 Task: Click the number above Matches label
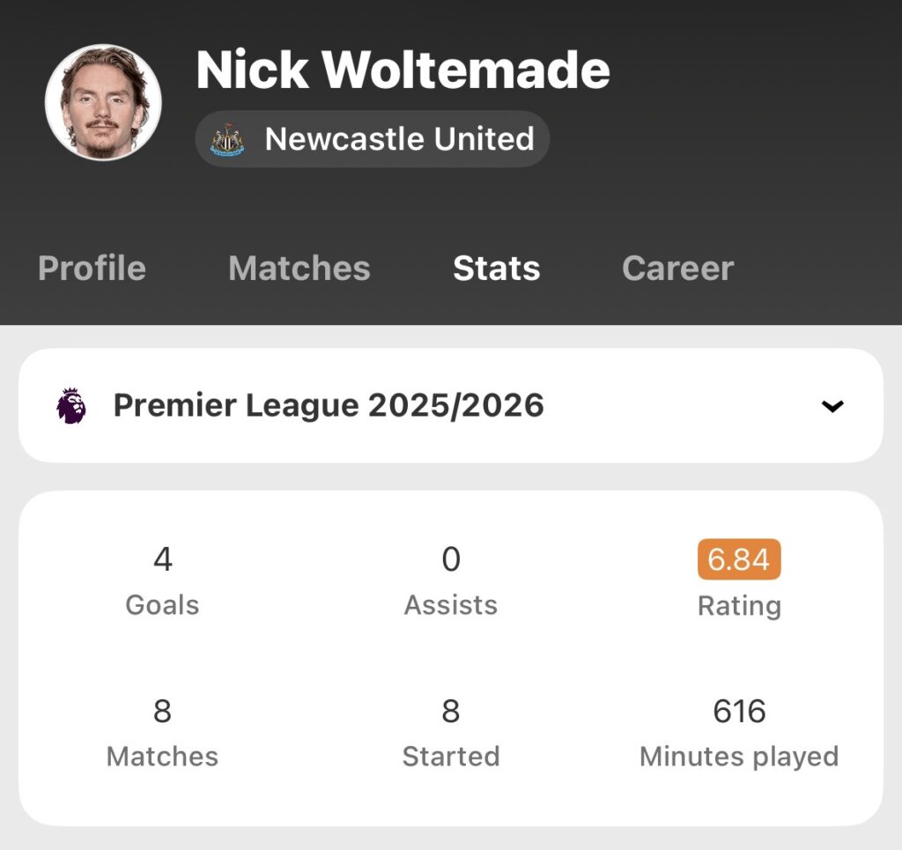(162, 711)
